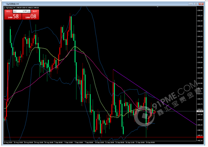208x147 pixels.
Task: Restore the chart window size
Action: pyautogui.click(x=196, y=4)
